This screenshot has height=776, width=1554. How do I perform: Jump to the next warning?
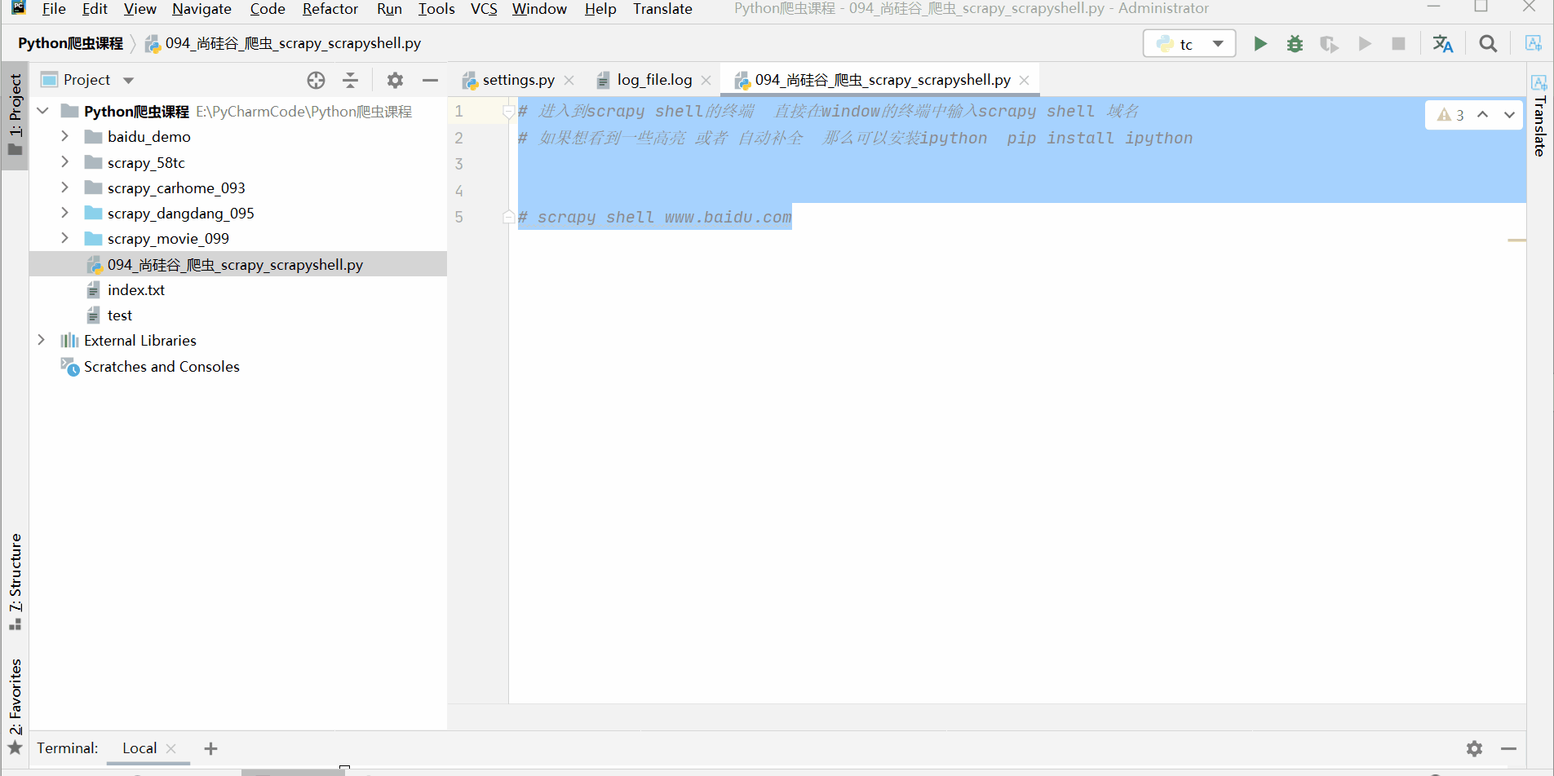pyautogui.click(x=1510, y=115)
